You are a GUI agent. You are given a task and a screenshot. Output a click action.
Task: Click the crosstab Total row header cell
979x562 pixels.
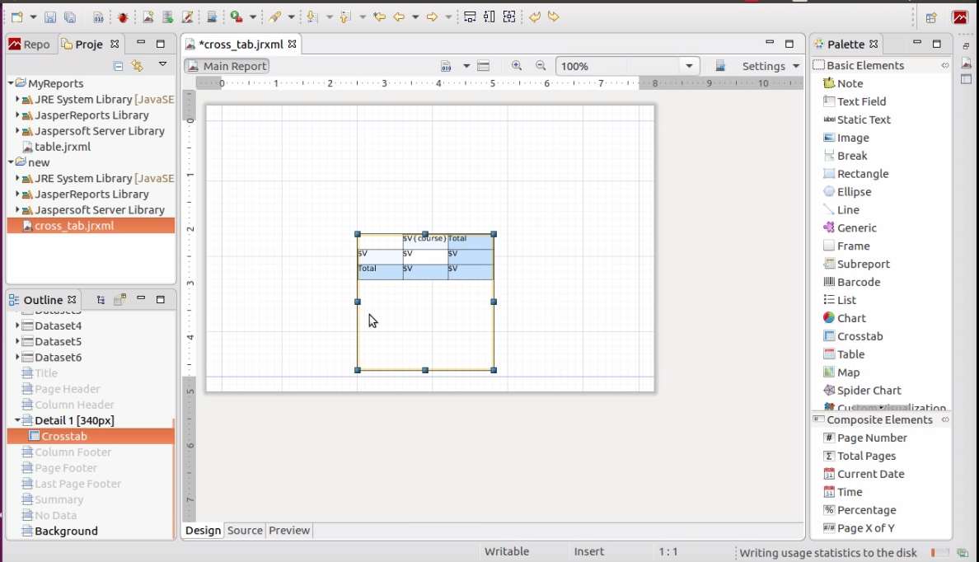coord(380,272)
